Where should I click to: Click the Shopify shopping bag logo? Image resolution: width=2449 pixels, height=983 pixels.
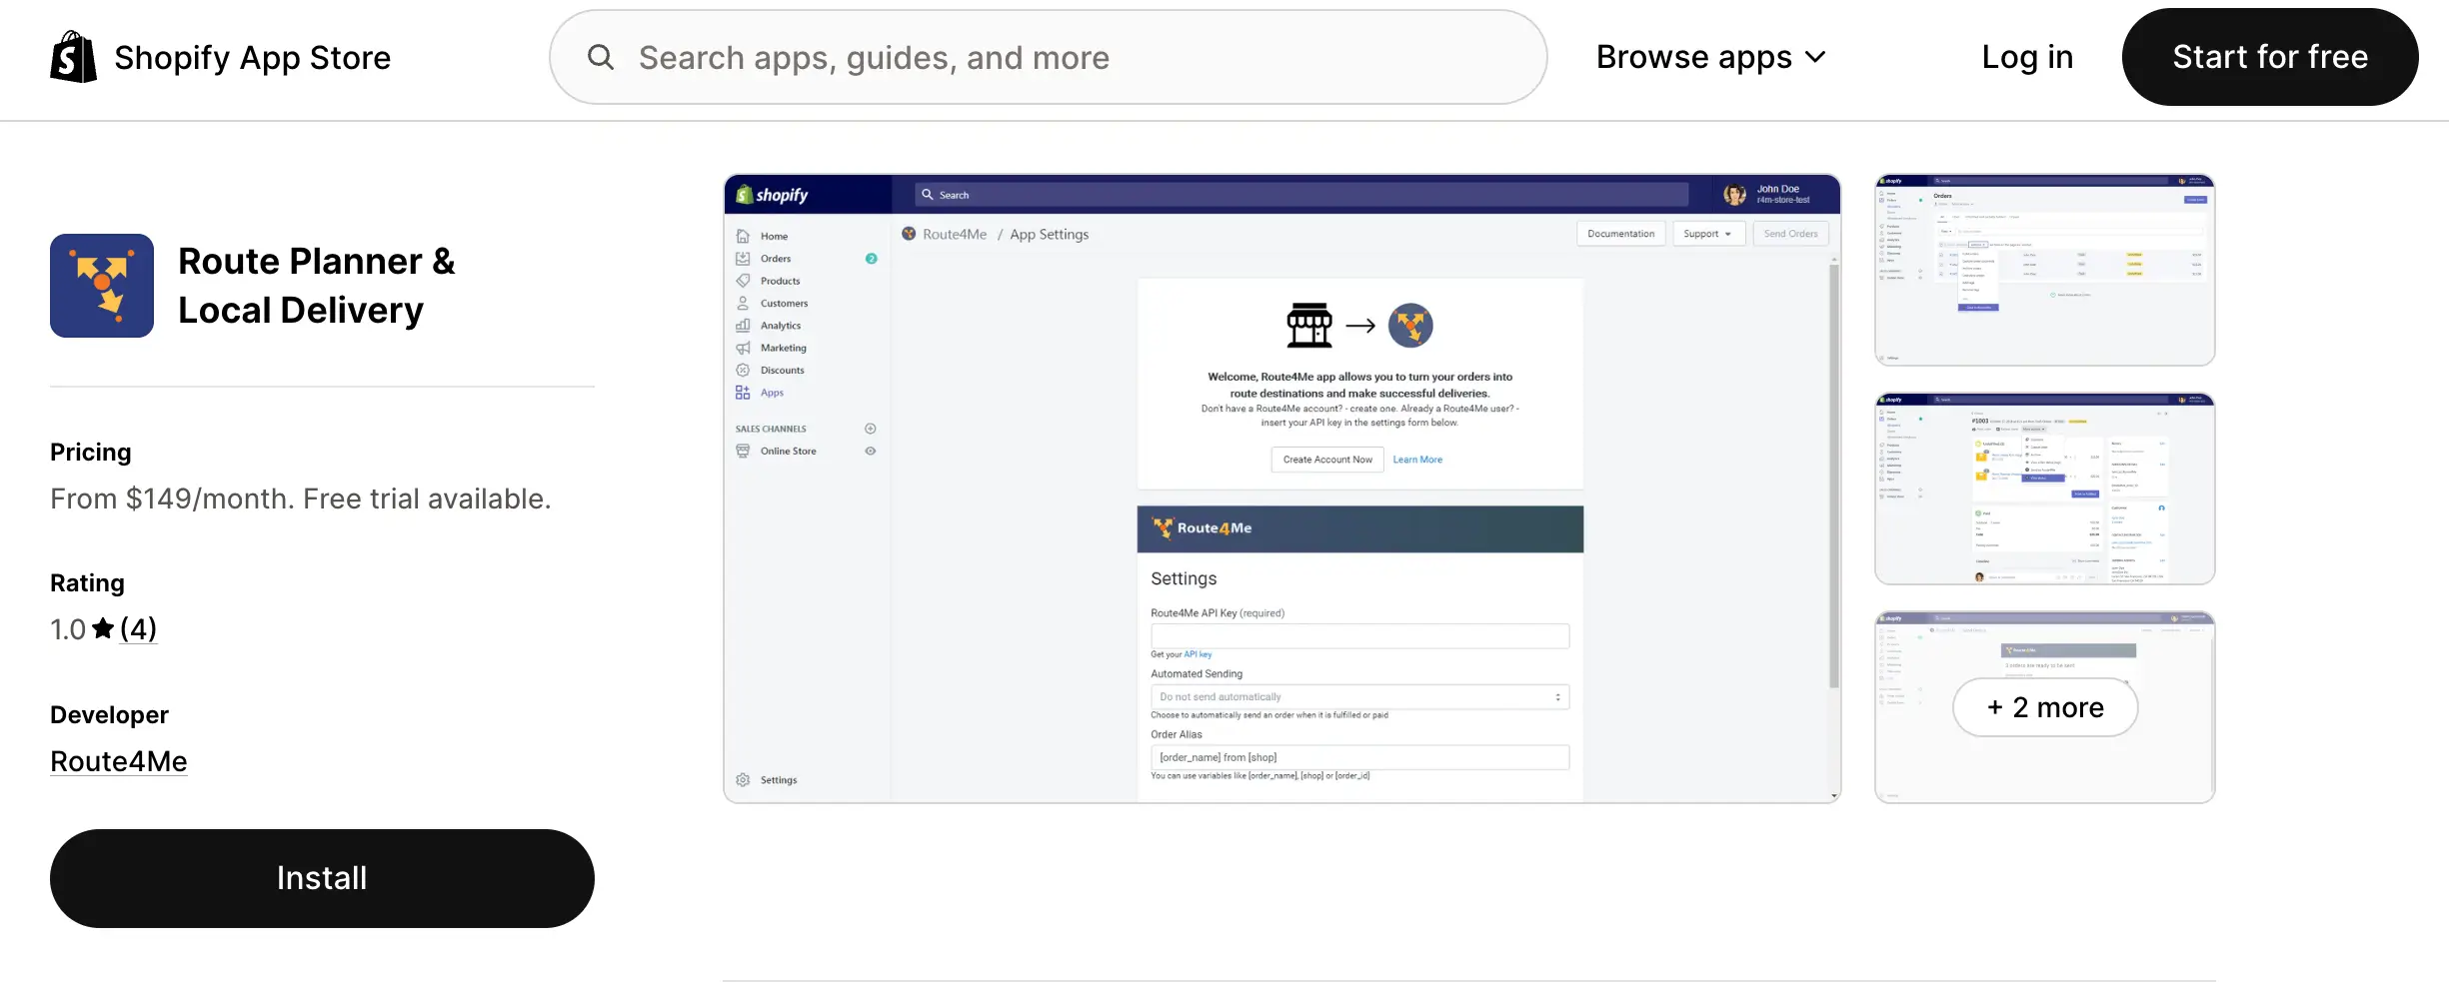(x=73, y=57)
